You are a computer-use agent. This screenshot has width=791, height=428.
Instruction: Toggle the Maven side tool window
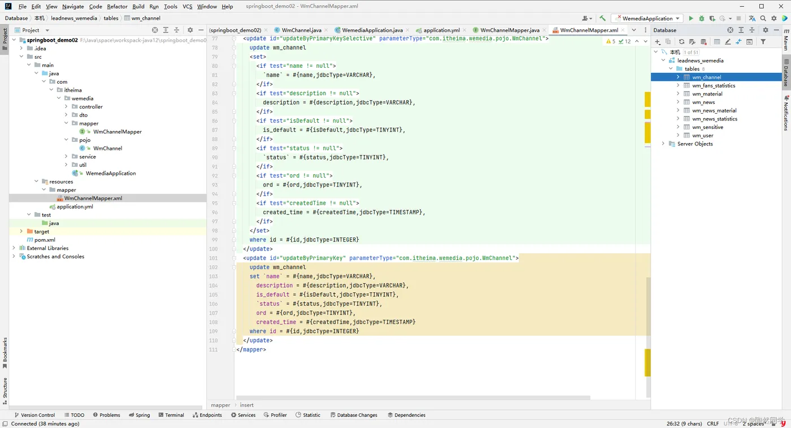pos(785,40)
